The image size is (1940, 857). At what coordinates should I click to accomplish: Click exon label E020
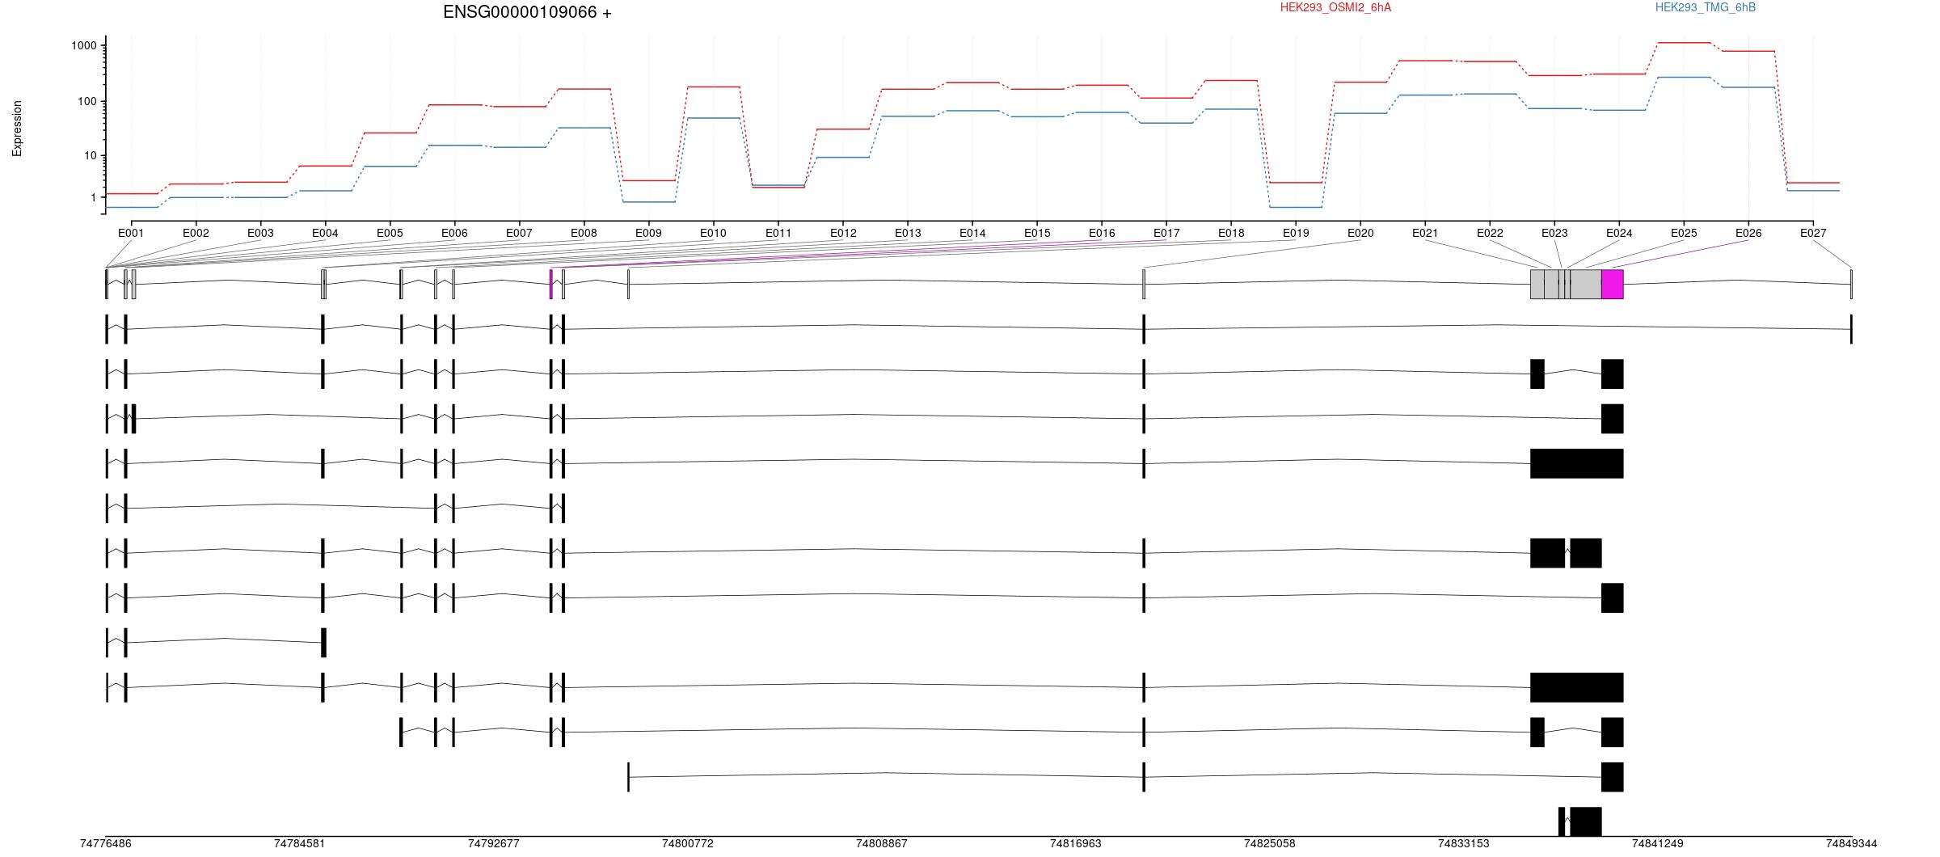tap(1360, 233)
